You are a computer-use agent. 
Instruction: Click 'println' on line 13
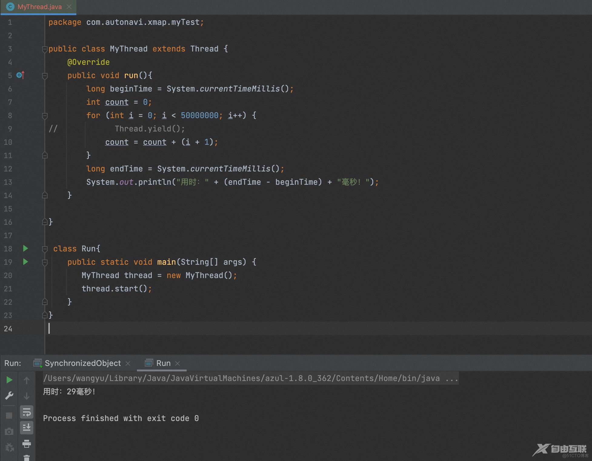click(155, 182)
